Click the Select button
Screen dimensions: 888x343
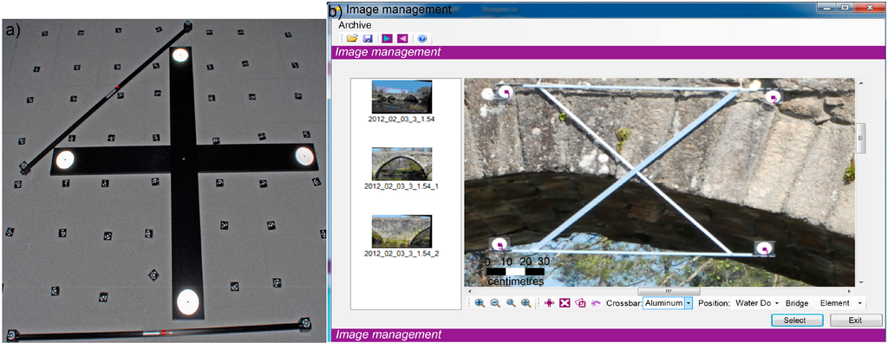(x=794, y=320)
